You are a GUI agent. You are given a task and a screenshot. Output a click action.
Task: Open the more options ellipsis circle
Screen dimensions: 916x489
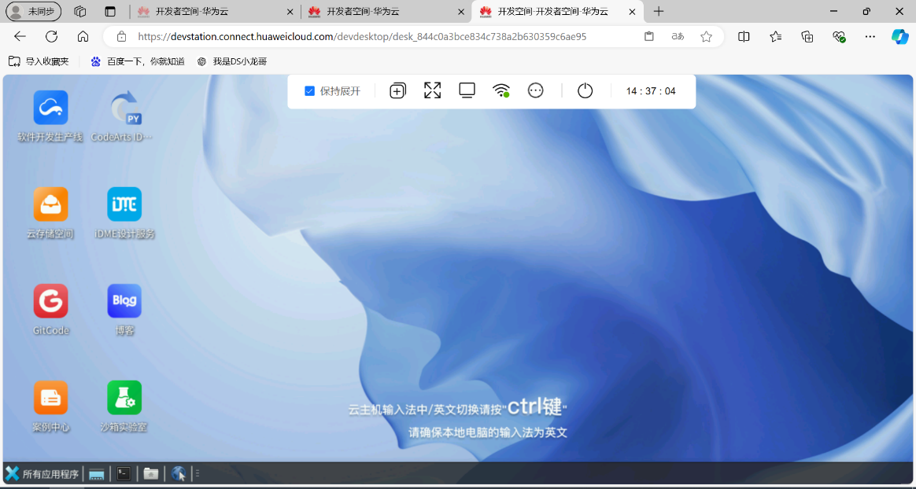(536, 90)
